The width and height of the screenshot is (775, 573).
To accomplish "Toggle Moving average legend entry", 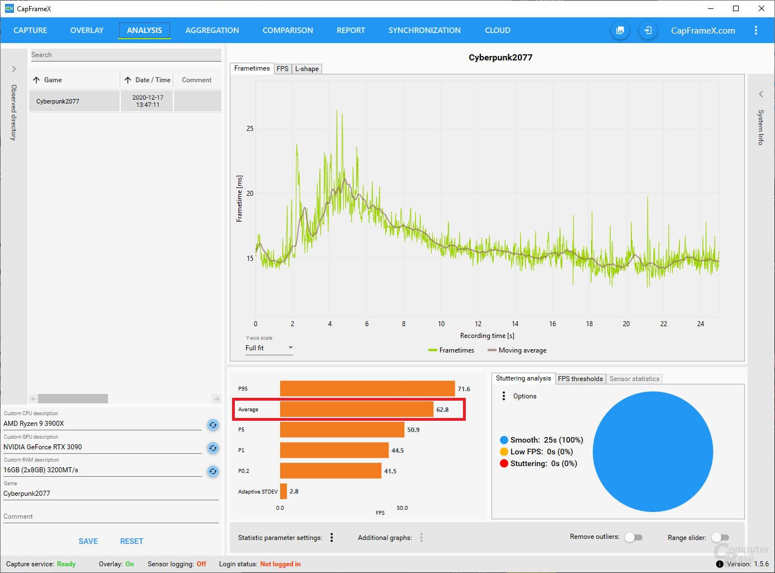I will tap(517, 350).
